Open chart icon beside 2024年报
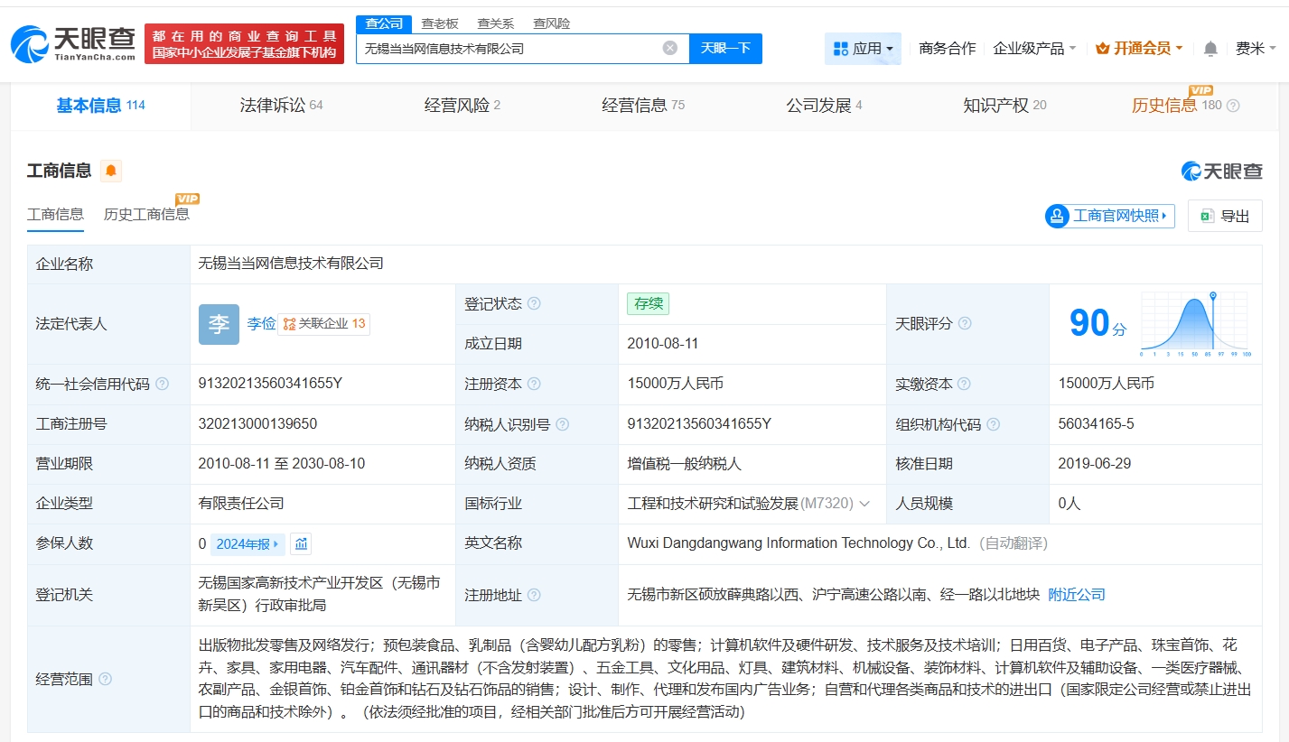 pyautogui.click(x=301, y=543)
